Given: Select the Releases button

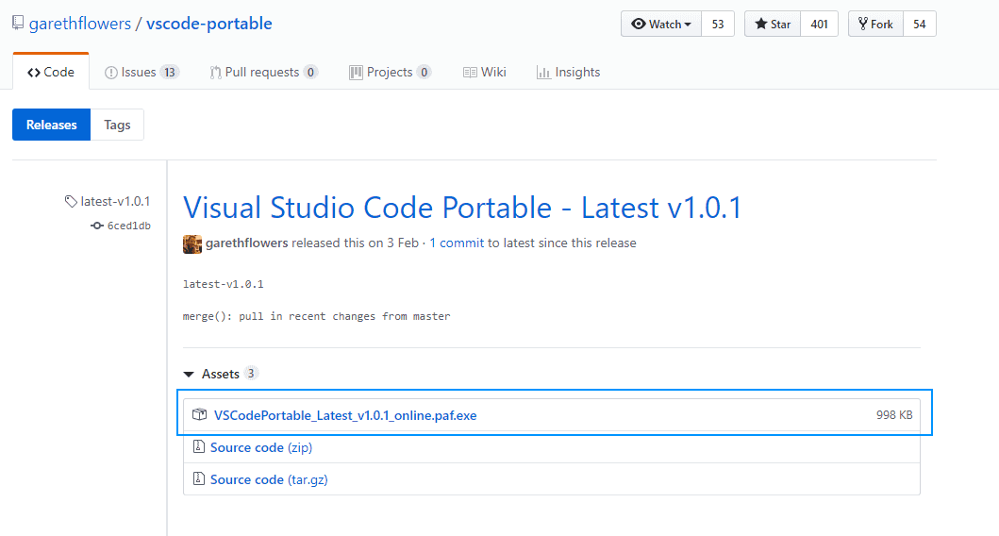Looking at the screenshot, I should click(52, 125).
